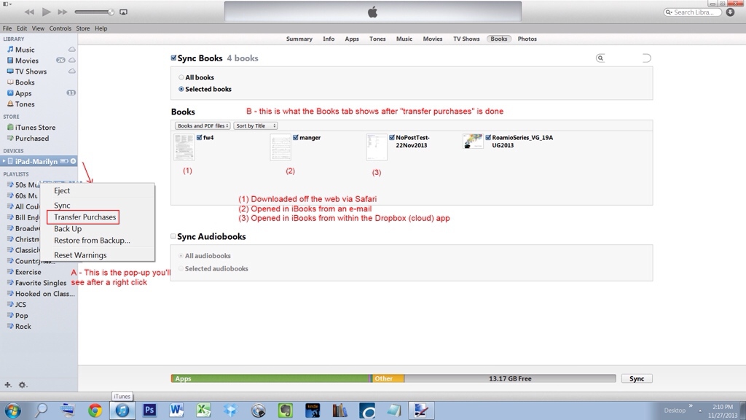The image size is (746, 420).
Task: Open the File menu
Action: (7, 28)
